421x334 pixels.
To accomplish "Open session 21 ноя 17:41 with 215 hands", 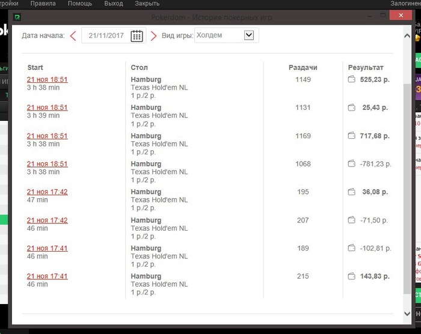I will (x=48, y=276).
